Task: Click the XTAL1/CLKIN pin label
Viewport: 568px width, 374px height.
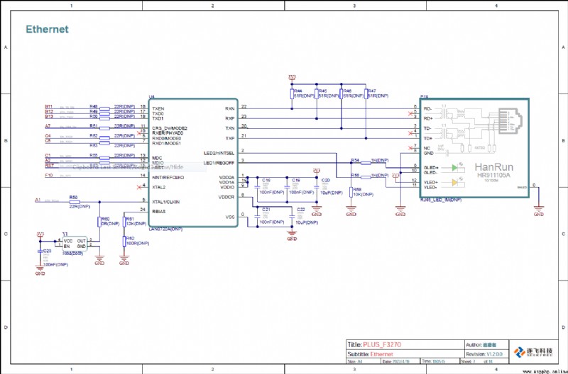Action: point(166,202)
